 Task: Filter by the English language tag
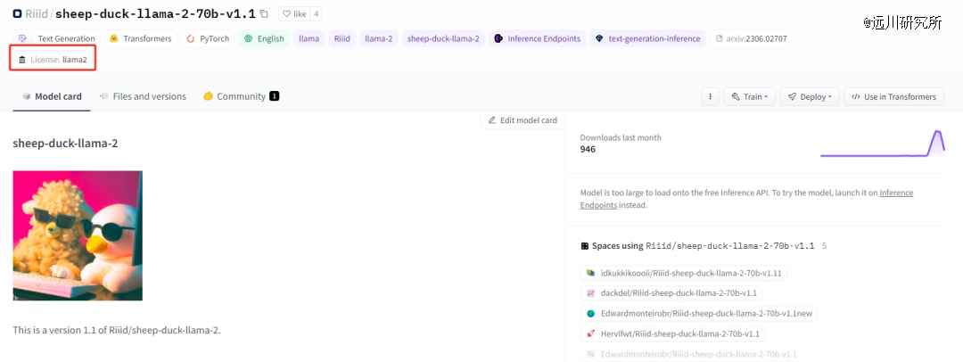pos(264,38)
